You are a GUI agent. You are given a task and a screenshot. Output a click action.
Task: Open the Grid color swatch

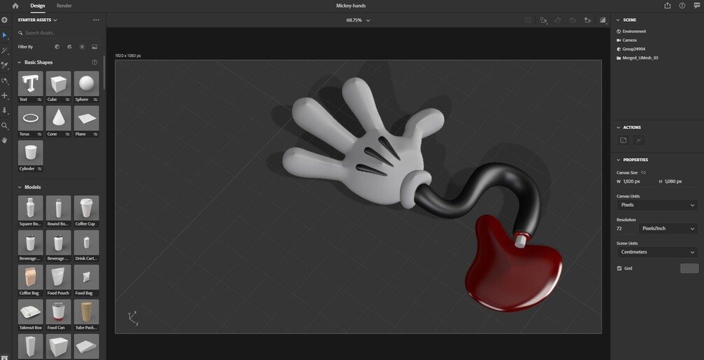point(689,268)
